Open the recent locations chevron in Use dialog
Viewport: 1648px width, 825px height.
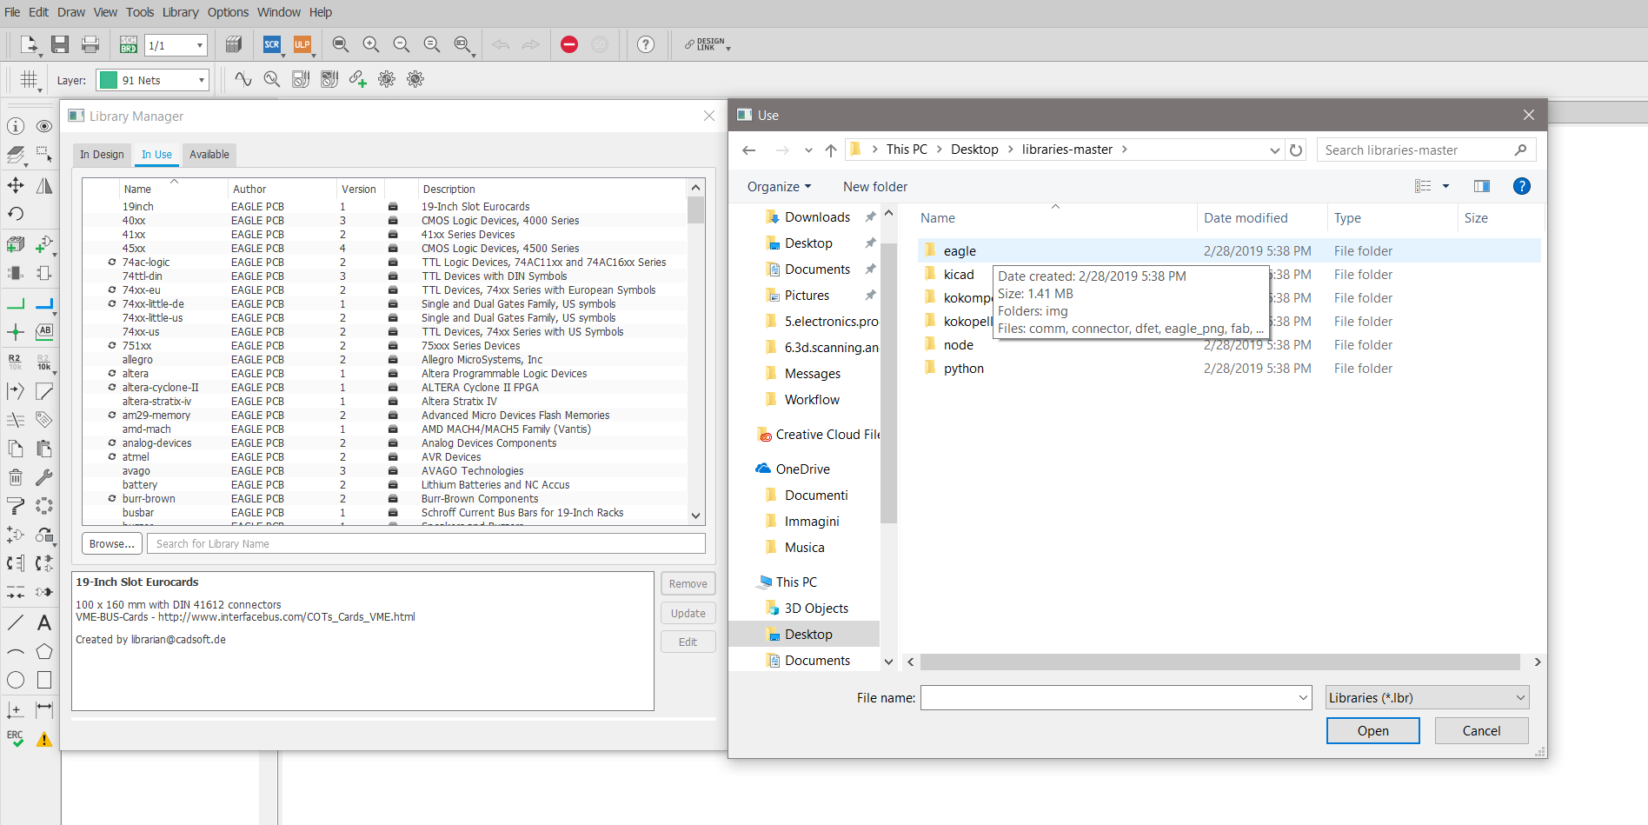(x=808, y=150)
